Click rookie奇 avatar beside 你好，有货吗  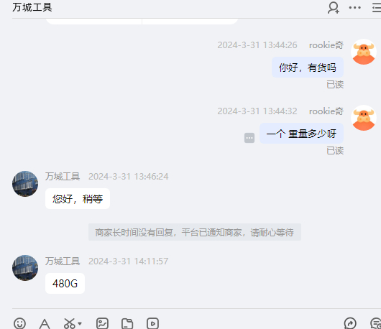pyautogui.click(x=364, y=52)
